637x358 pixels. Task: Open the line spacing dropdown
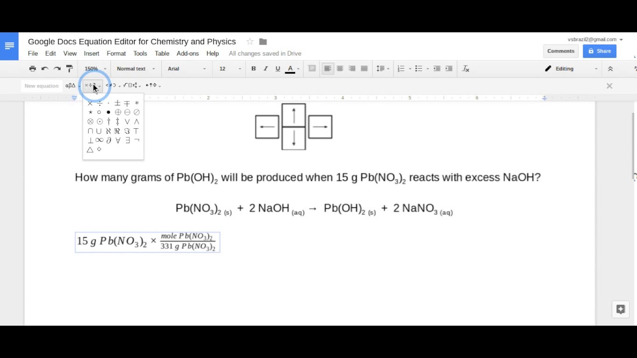(x=382, y=69)
